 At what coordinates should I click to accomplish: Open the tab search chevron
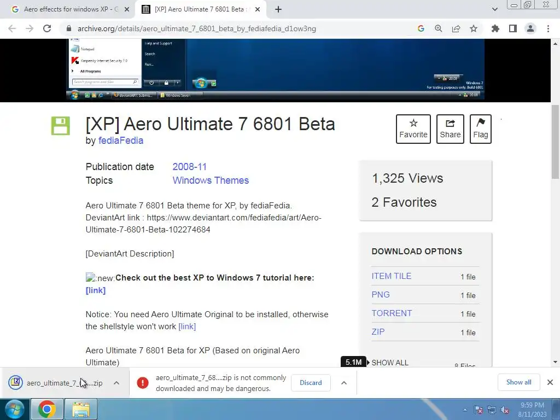(494, 10)
